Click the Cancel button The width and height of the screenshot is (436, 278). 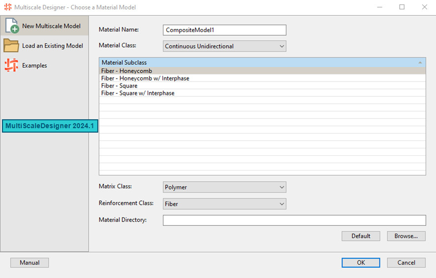406,263
